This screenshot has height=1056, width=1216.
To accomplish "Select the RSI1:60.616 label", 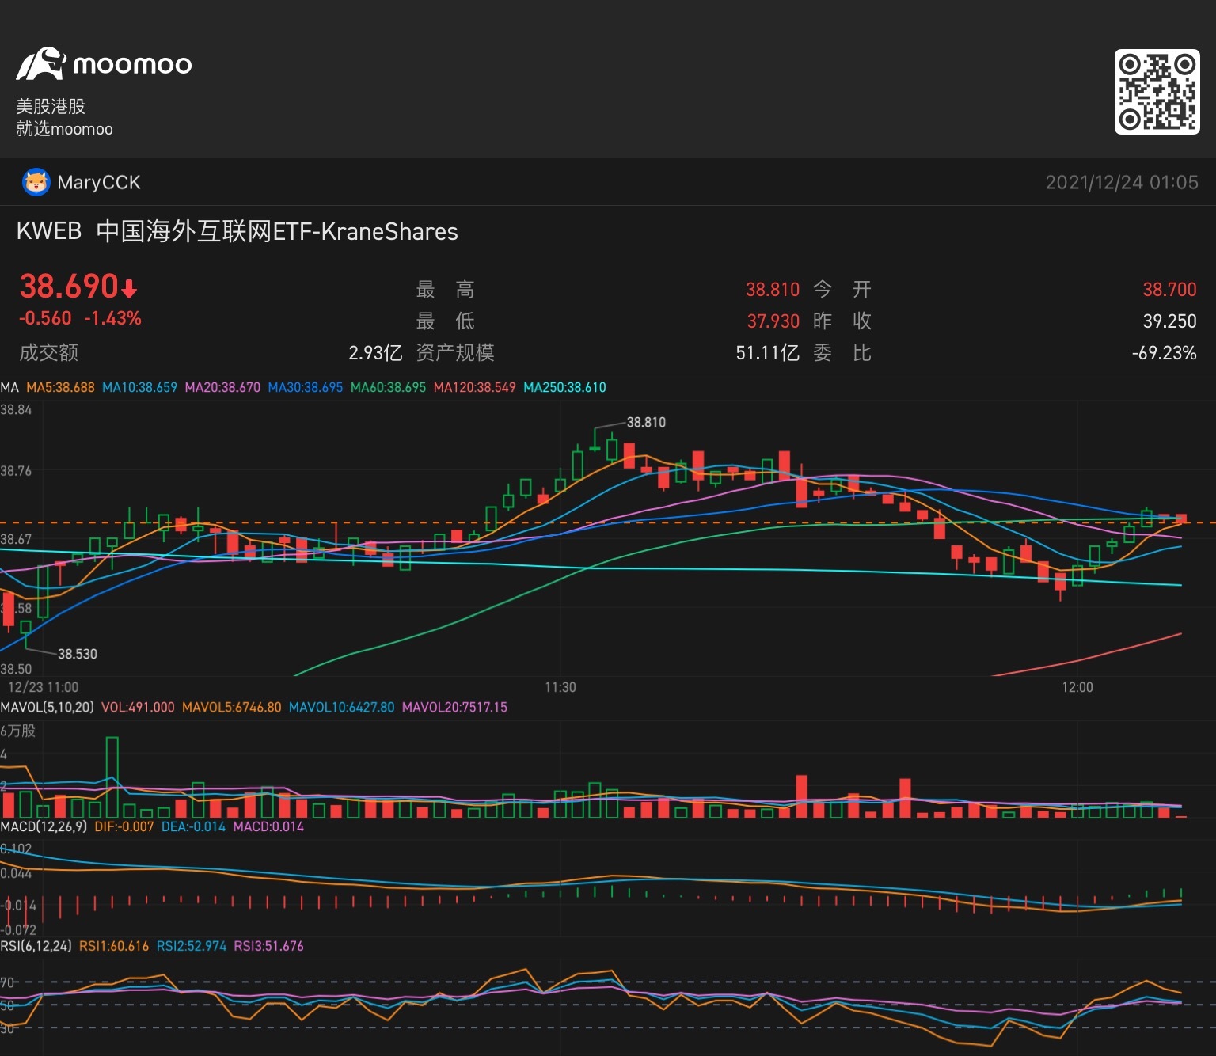I will tap(114, 947).
